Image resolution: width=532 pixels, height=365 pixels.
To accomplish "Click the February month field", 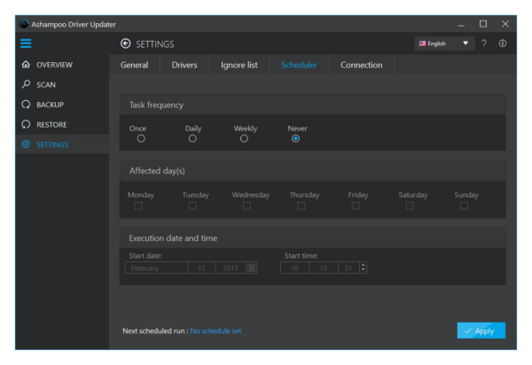I will (x=156, y=268).
